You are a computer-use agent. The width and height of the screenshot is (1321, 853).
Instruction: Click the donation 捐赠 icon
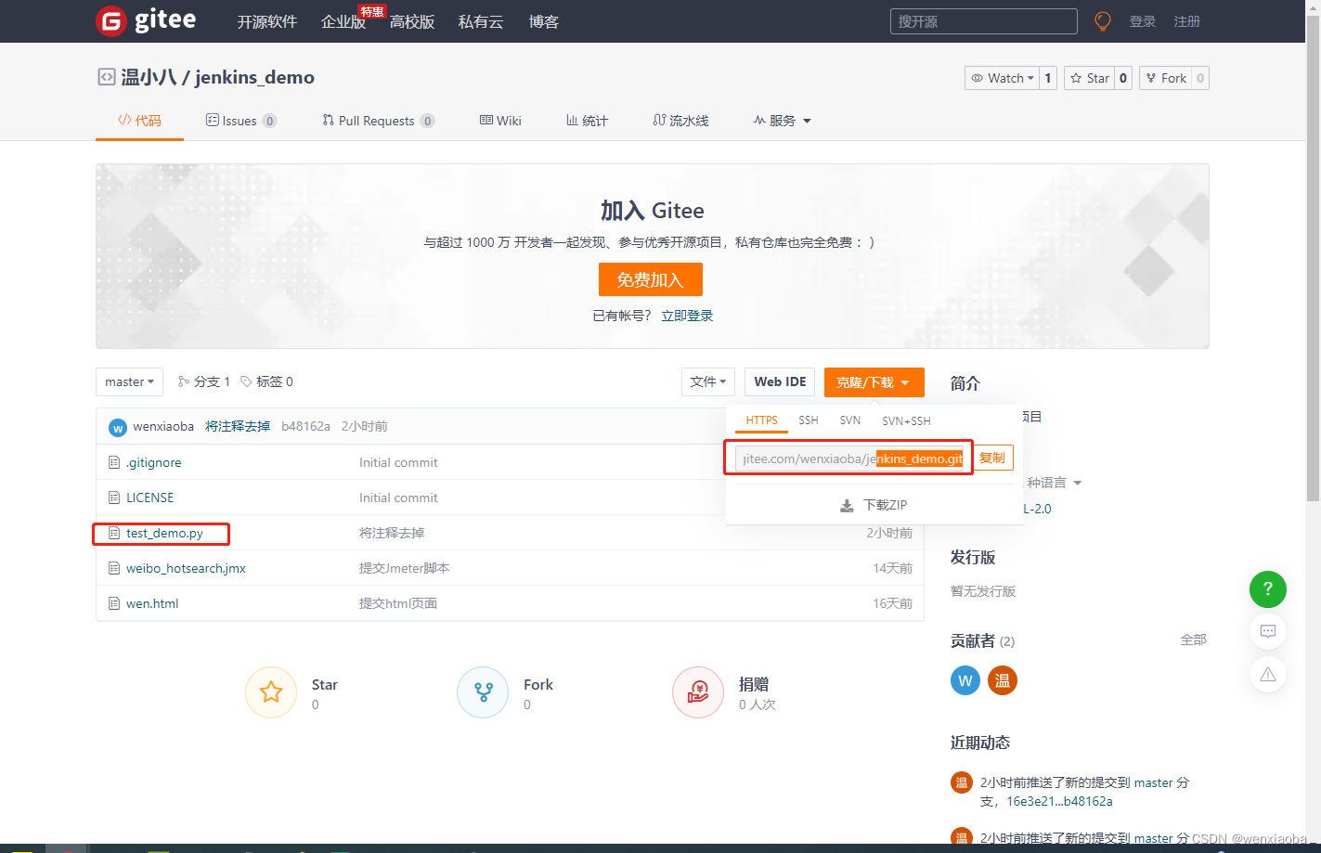pos(698,692)
